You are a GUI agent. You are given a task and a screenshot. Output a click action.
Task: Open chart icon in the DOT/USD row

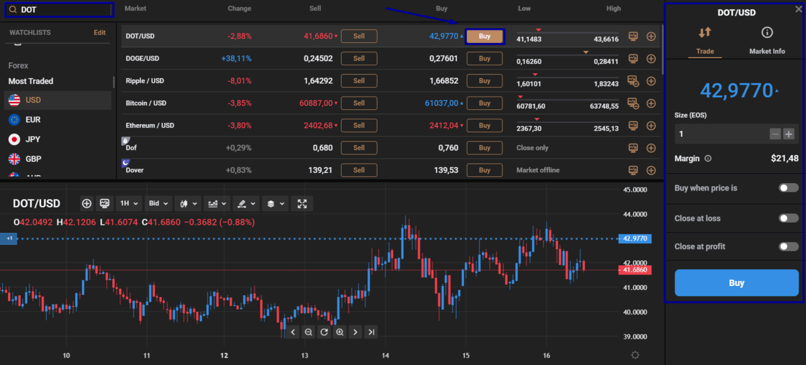click(632, 36)
